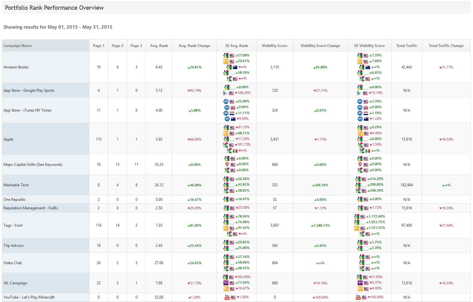Click the Netherlands flag in SE Visibility Score column
The height and width of the screenshot is (302, 473).
pyautogui.click(x=366, y=113)
